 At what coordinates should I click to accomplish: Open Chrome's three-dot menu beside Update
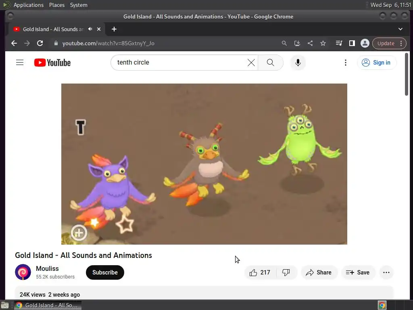click(401, 43)
